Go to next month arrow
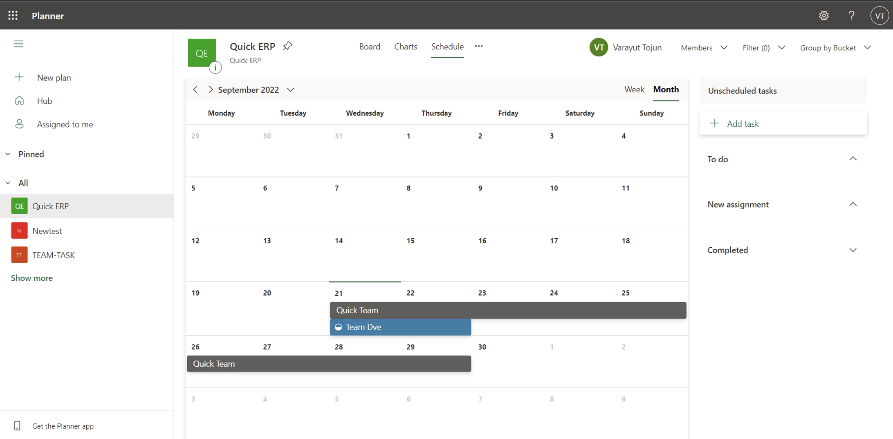 click(x=210, y=90)
